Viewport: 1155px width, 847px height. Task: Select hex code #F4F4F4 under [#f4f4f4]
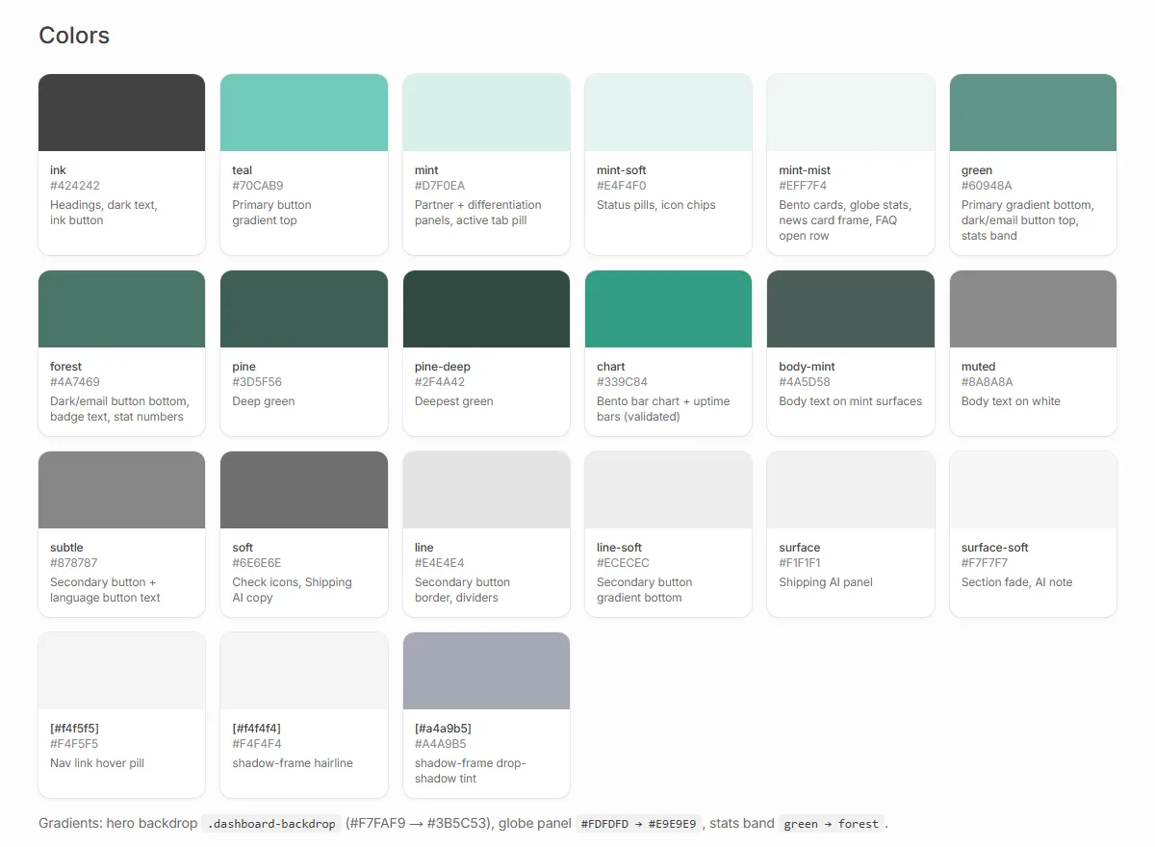point(257,744)
